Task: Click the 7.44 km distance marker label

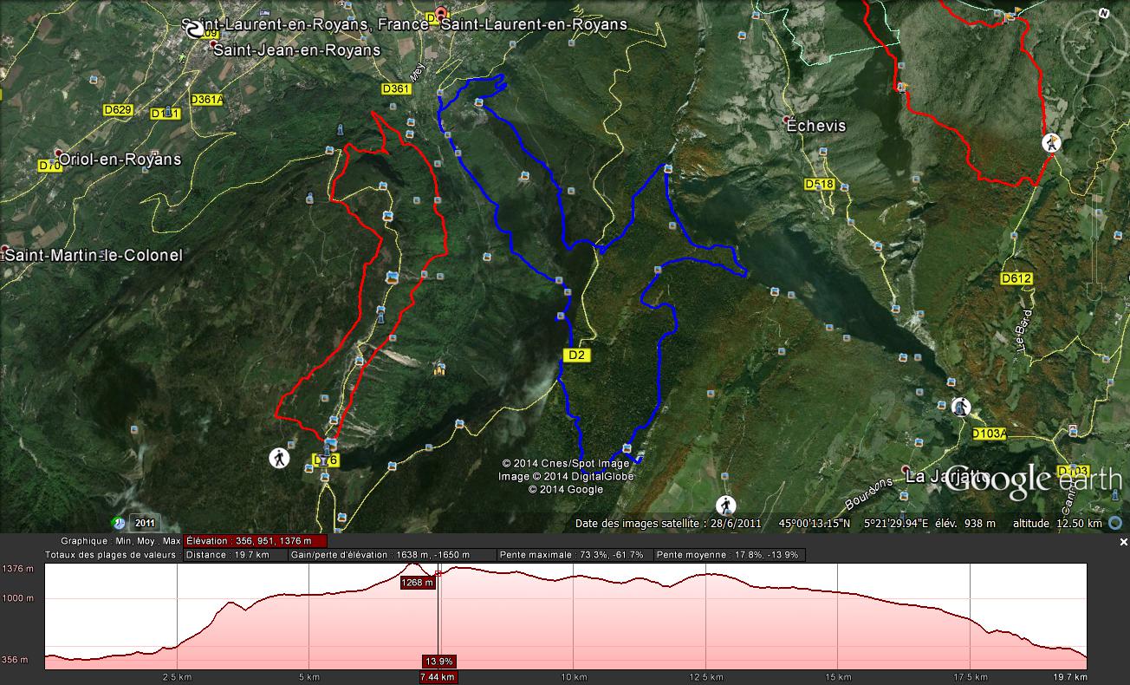Action: pos(438,676)
